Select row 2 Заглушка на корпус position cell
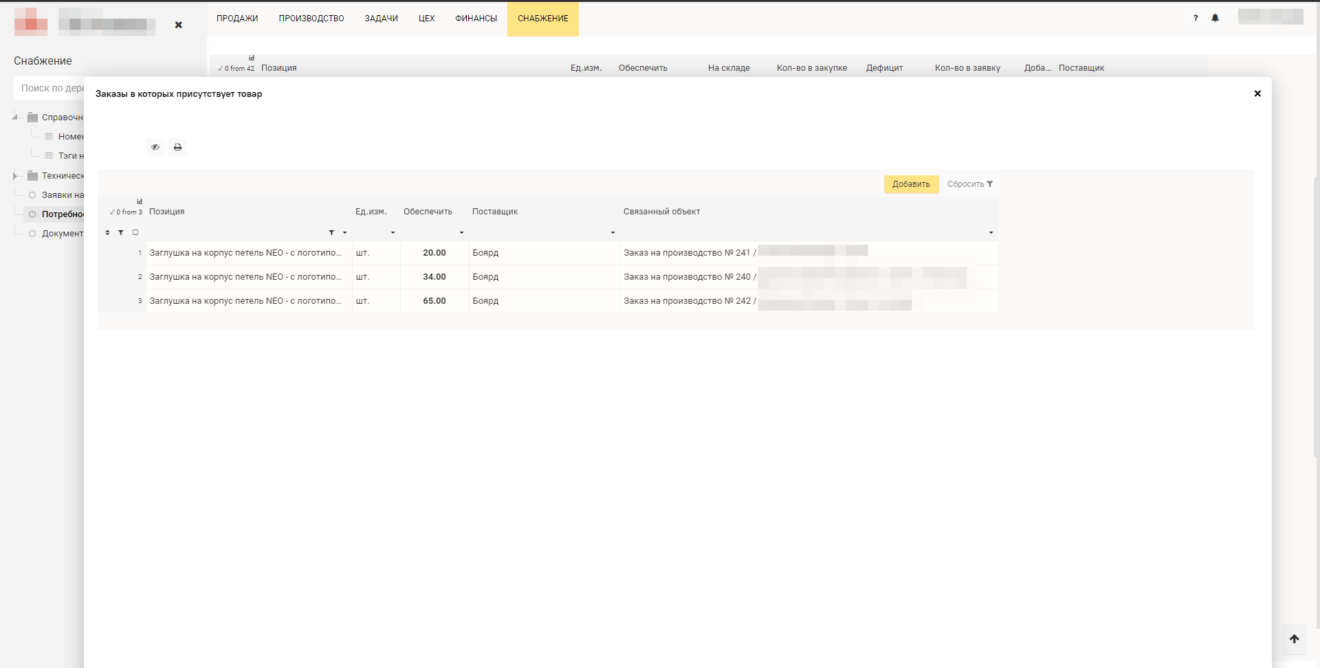Screen dimensions: 1320x668 click(249, 277)
